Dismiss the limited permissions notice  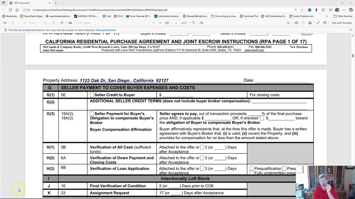click(x=351, y=30)
